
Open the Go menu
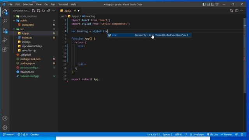(46, 4)
